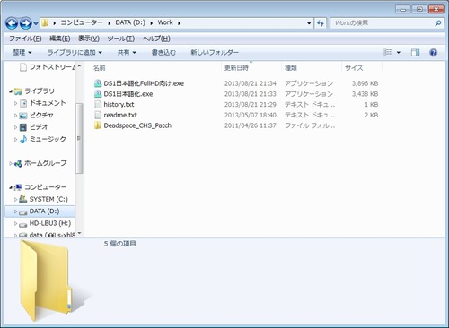449x328 pixels.
Task: Sort by the サイズ column header
Action: point(354,68)
